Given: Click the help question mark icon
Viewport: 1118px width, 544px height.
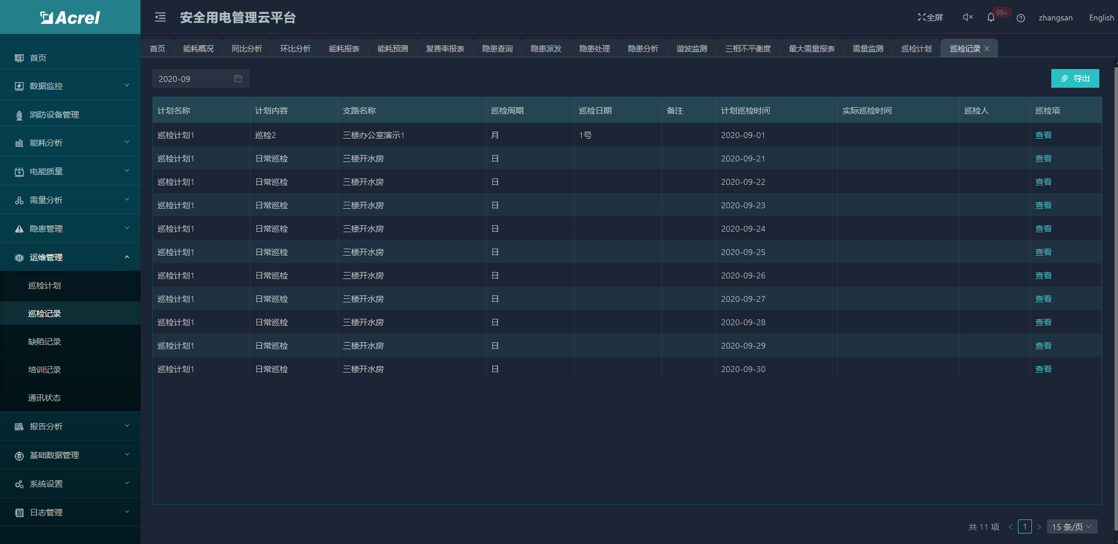Looking at the screenshot, I should click(1021, 18).
